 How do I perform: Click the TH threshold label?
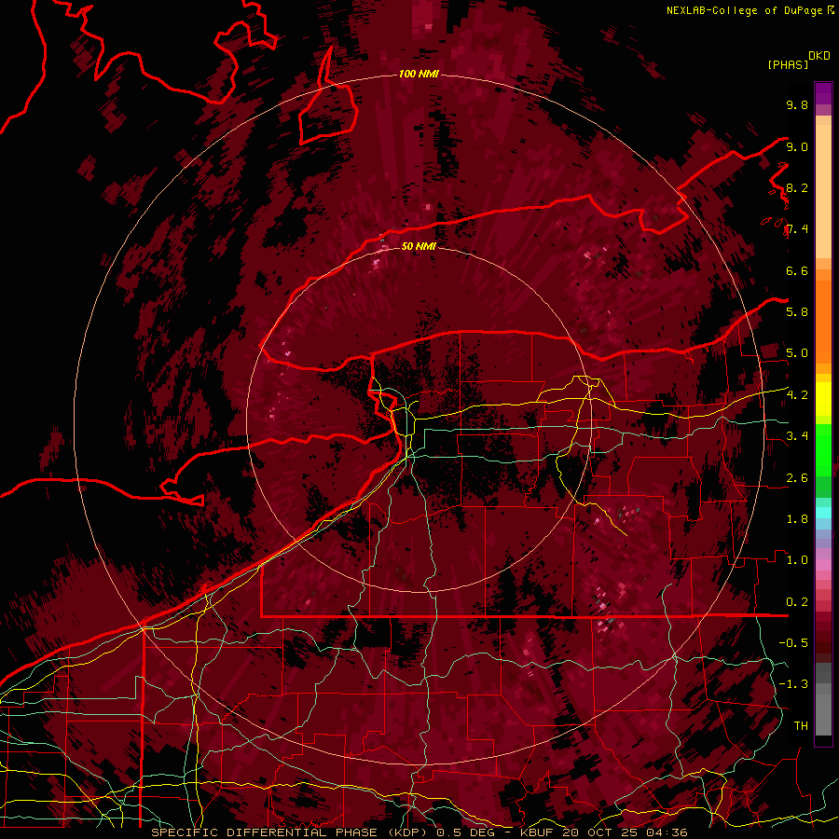pyautogui.click(x=801, y=726)
